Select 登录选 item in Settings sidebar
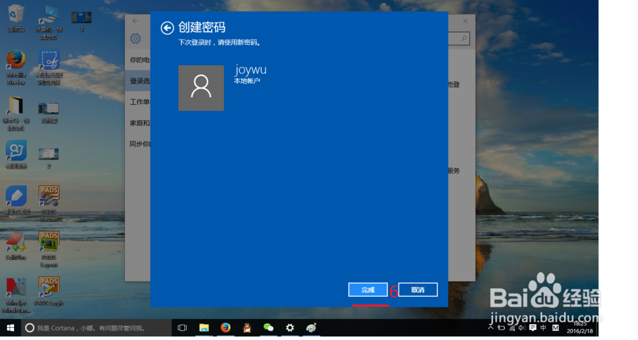Viewport: 638px width, 340px height. 138,81
